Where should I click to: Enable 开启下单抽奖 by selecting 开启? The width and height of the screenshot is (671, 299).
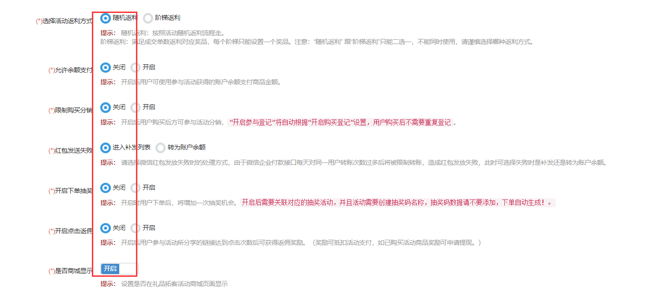[135, 188]
